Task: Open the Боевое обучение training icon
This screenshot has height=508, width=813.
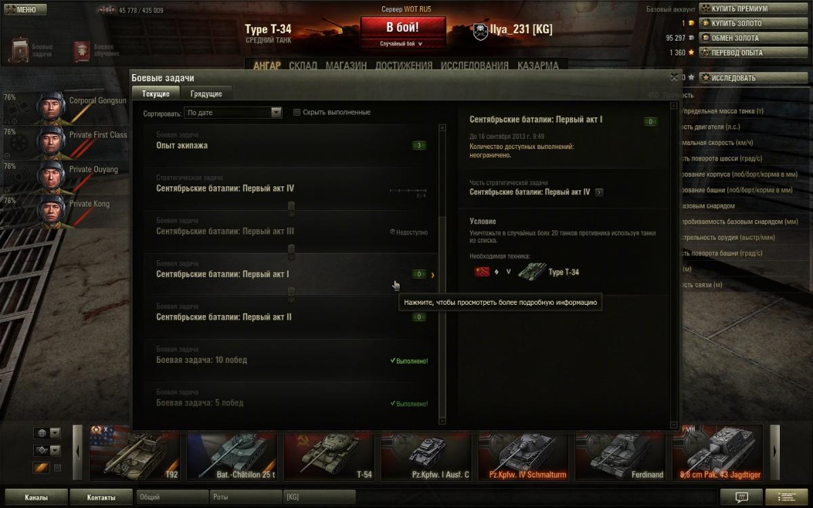Action: [x=82, y=51]
